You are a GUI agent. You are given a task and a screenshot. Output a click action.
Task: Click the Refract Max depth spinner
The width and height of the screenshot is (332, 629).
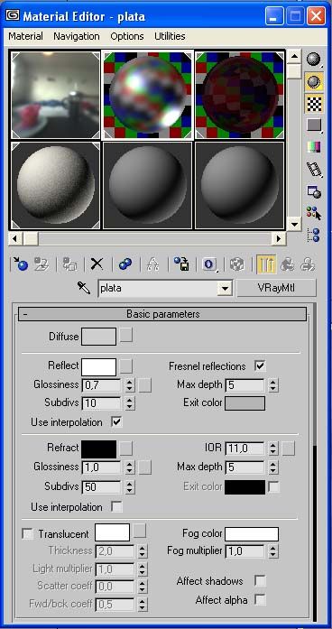point(273,467)
